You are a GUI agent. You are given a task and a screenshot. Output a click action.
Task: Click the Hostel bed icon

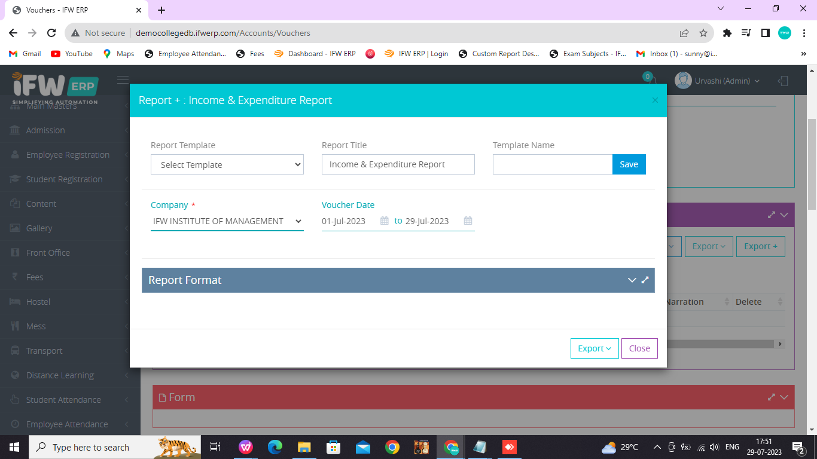(15, 302)
